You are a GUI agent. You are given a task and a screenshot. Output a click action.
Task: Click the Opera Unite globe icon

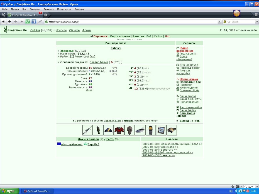236,13
